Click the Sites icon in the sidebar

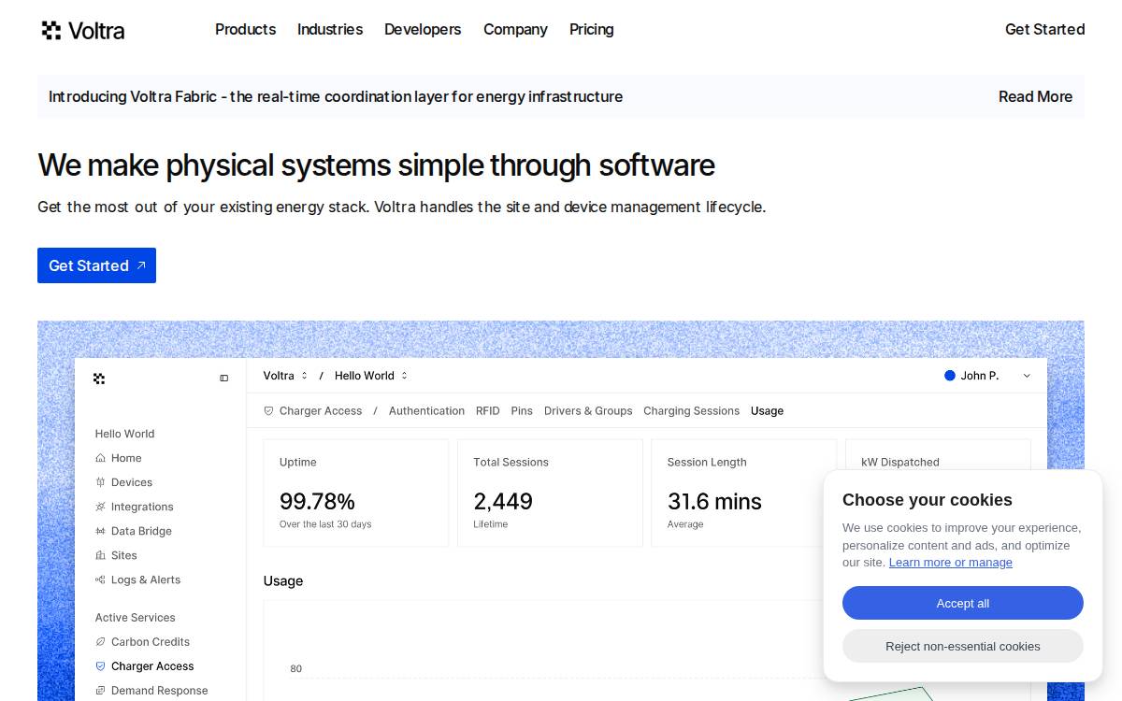[x=100, y=555]
